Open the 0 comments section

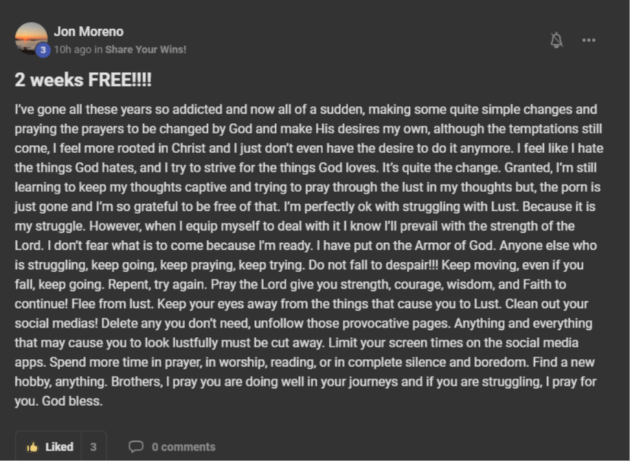[x=183, y=447]
